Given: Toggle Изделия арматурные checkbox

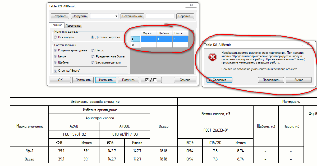Looking at the screenshot, I should coord(55,50).
